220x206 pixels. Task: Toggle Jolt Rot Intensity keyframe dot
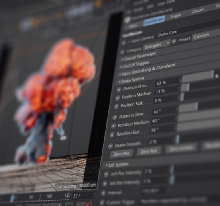pyautogui.click(x=105, y=183)
